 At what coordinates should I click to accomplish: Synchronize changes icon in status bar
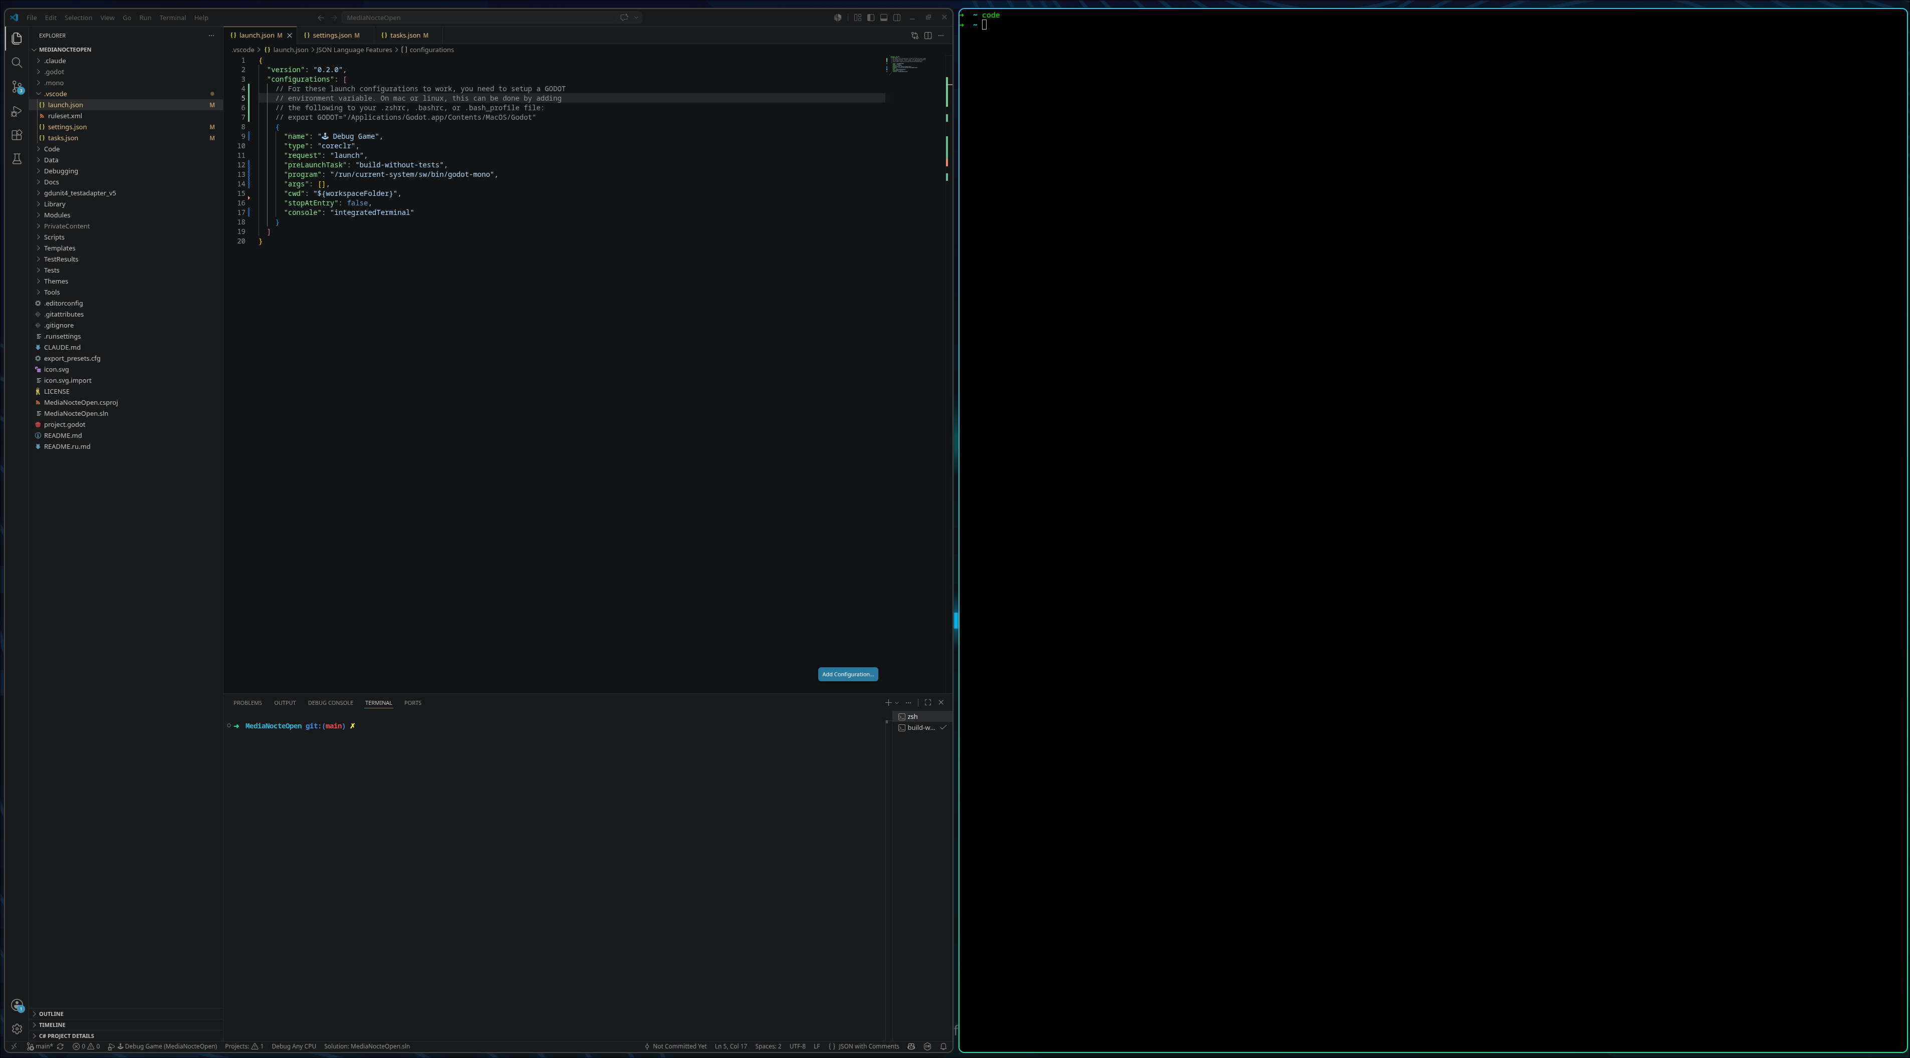pos(60,1047)
